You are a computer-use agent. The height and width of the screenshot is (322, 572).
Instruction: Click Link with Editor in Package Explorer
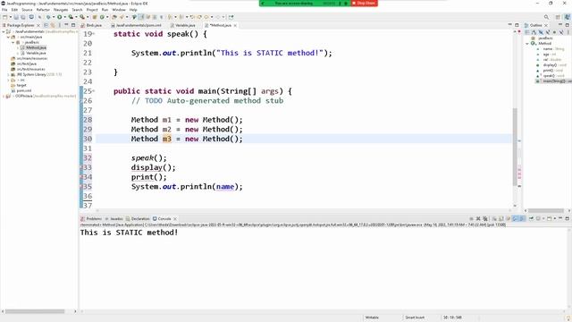(53, 25)
